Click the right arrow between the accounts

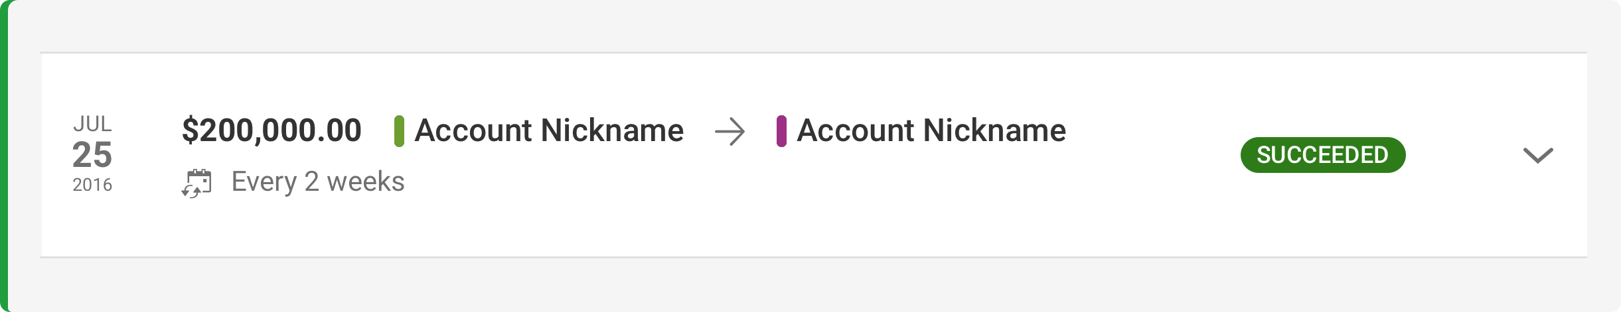(x=730, y=132)
